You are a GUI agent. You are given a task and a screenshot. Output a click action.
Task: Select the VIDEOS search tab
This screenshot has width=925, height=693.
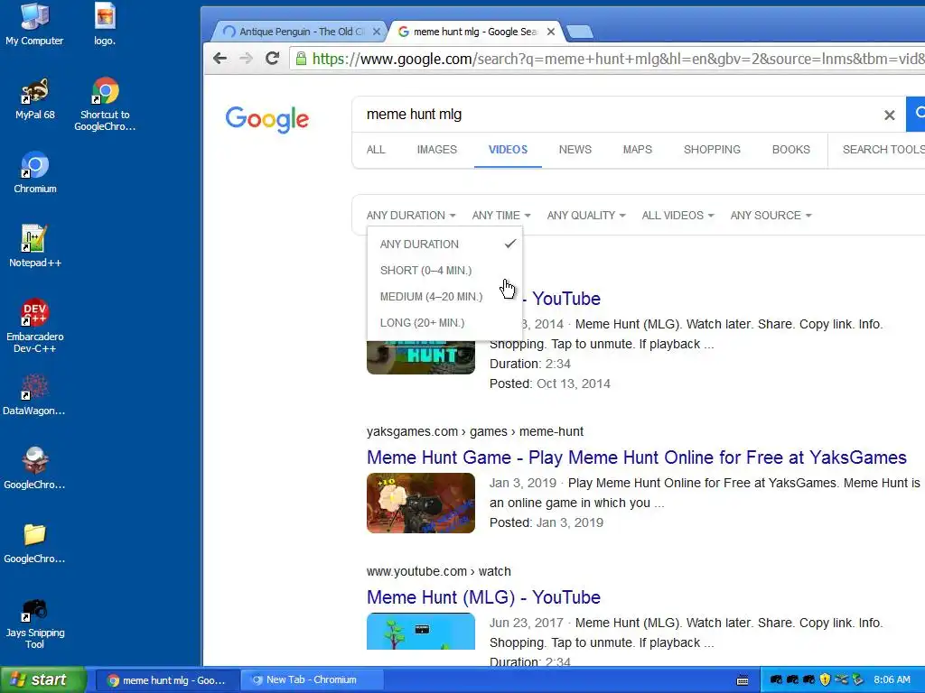[x=508, y=150]
